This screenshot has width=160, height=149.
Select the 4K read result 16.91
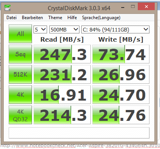coord(62,95)
